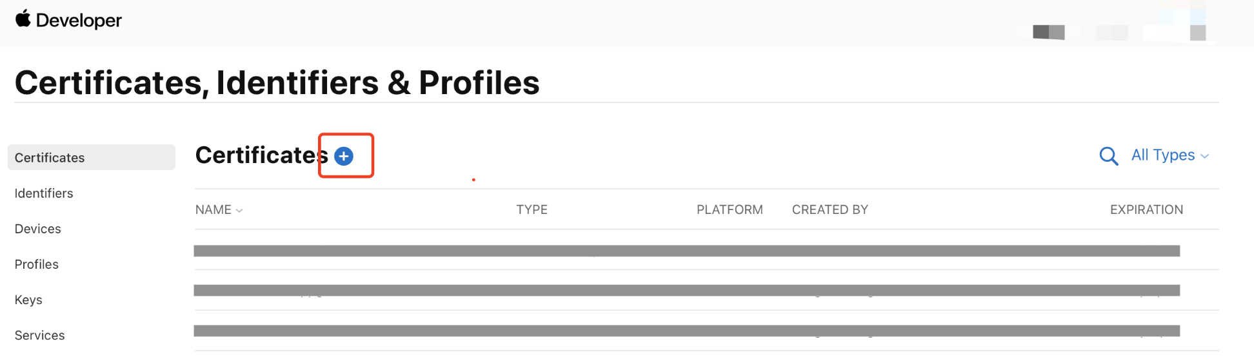Screen dimensions: 1254x357
Task: Open Identifiers in the sidebar
Action: [44, 193]
